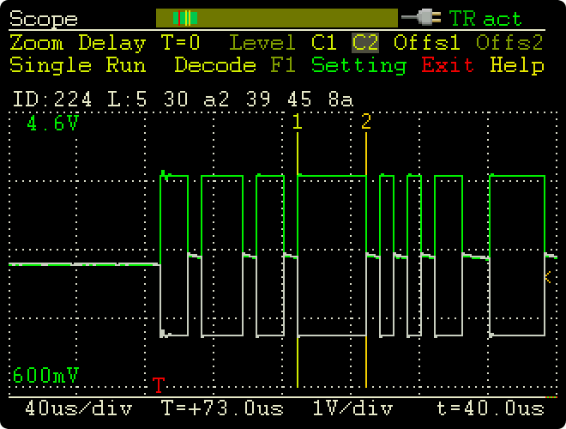Toggle channel C1
Screen dimensions: 566x429
pyautogui.click(x=324, y=42)
